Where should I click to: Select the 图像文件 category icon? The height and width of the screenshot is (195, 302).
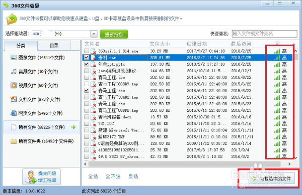[14, 58]
